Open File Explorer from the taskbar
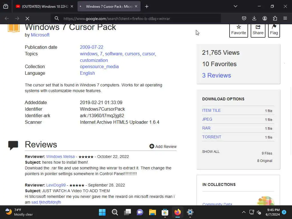This screenshot has width=292, height=219. point(152,212)
